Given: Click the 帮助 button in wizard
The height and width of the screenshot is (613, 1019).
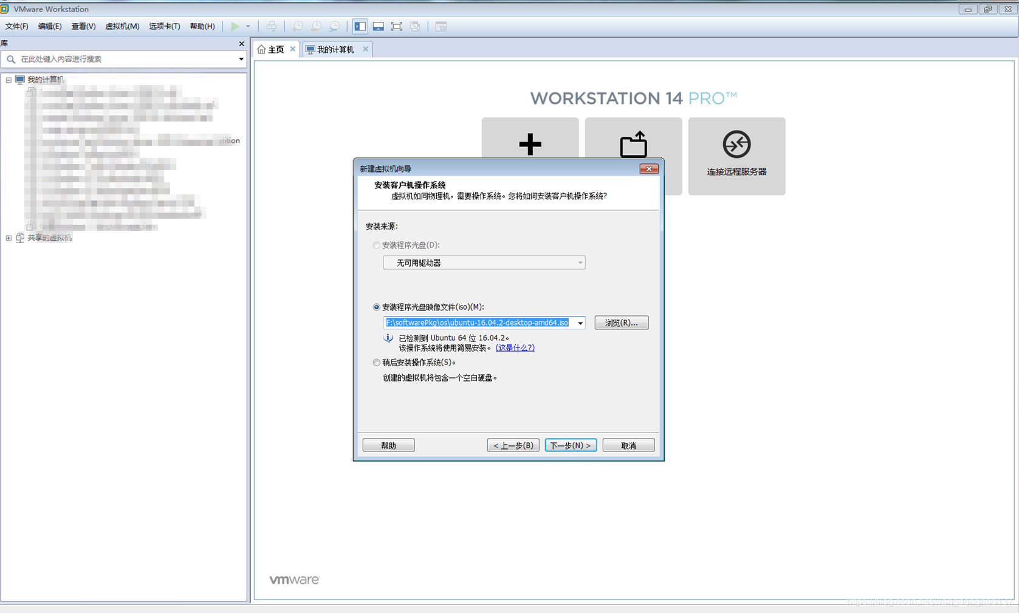Looking at the screenshot, I should click(388, 445).
